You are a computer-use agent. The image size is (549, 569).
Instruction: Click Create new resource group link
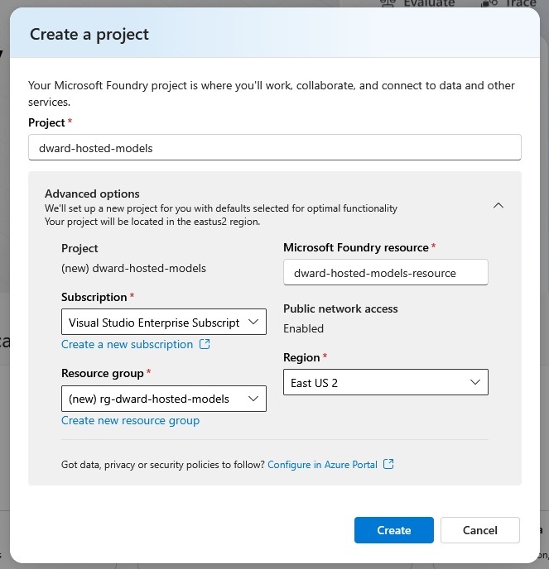coord(131,421)
